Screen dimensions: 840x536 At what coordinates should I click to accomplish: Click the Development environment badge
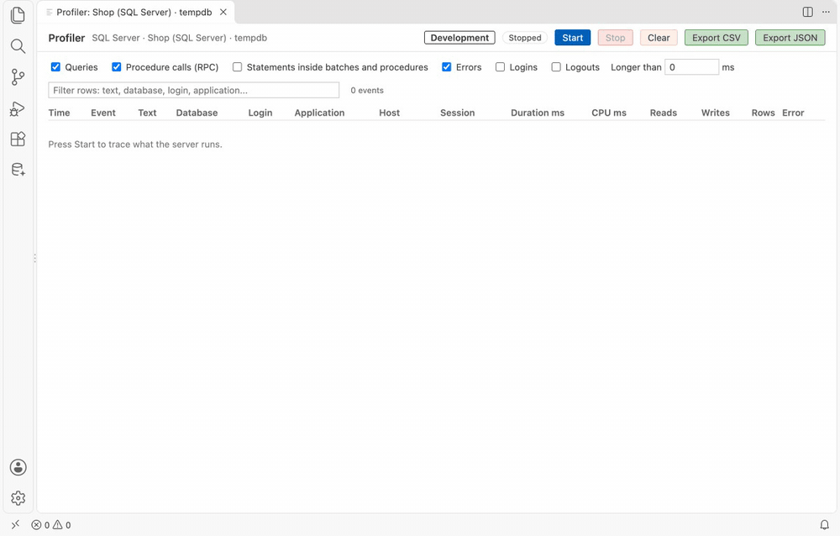pyautogui.click(x=459, y=38)
